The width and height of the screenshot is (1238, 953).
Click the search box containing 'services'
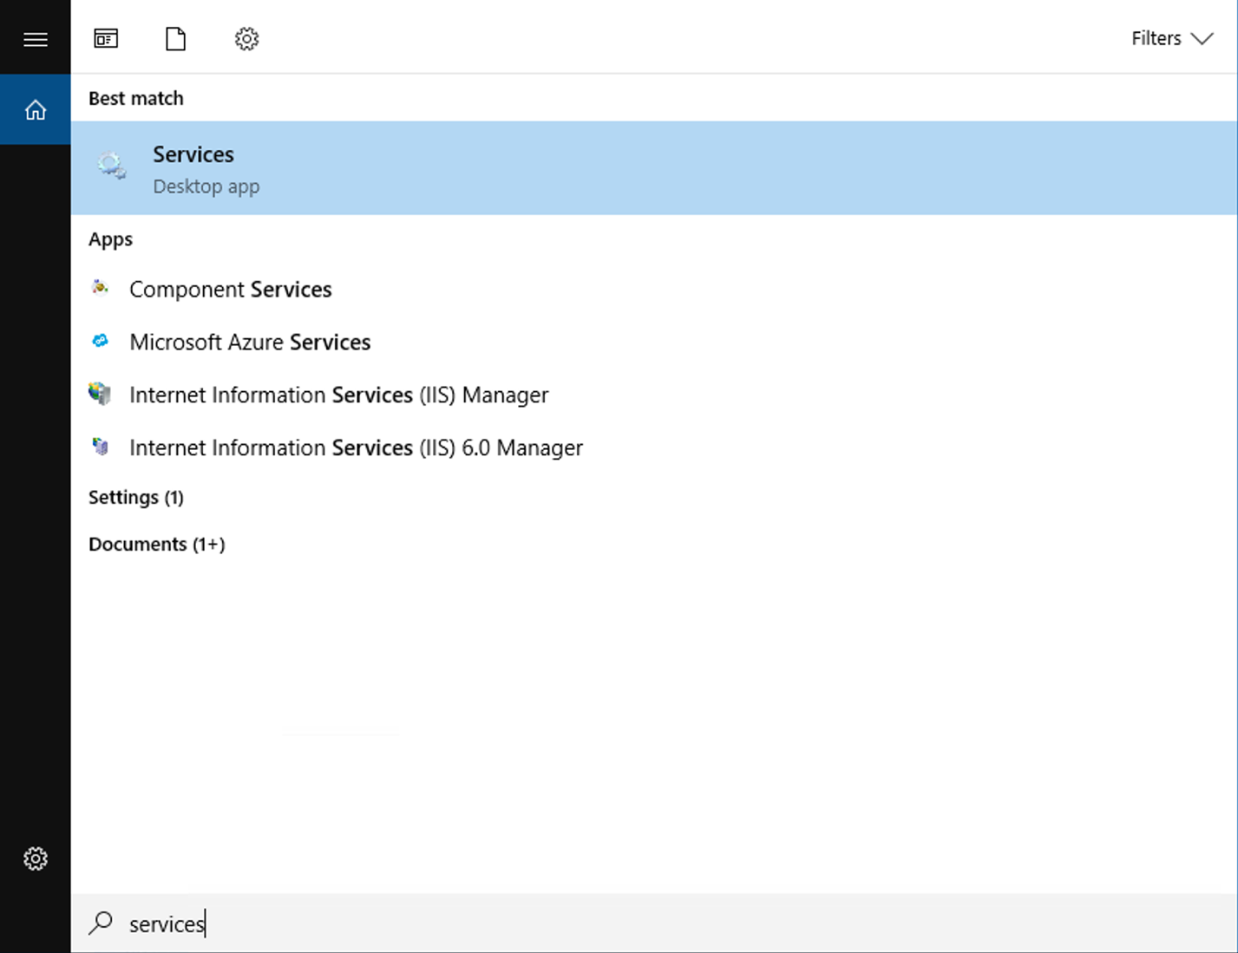click(x=654, y=924)
